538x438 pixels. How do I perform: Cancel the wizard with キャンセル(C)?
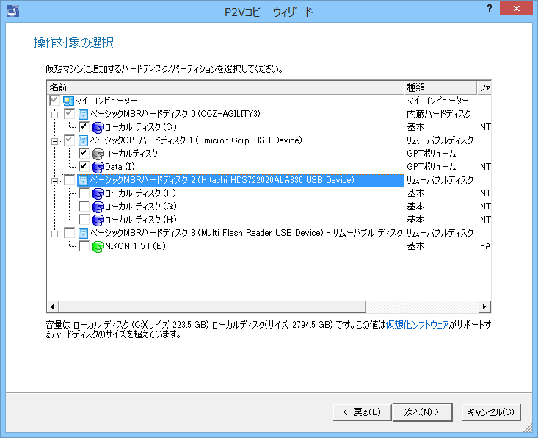[491, 412]
